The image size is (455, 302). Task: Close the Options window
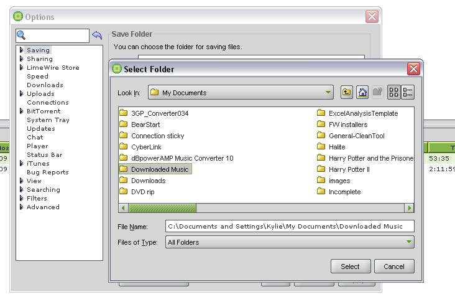372,17
